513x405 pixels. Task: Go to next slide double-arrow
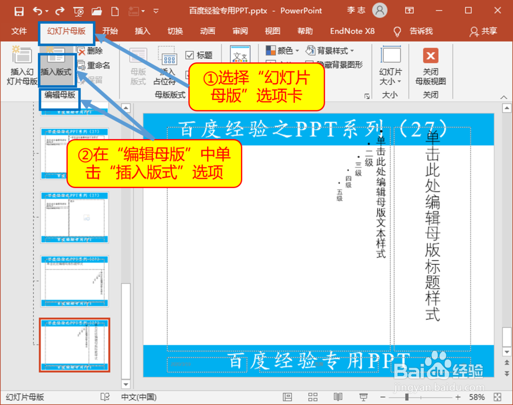tap(507, 374)
